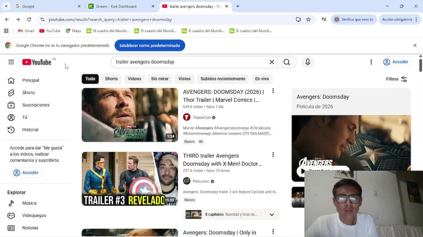Select the Videos filter chip
The image size is (423, 237).
point(134,79)
